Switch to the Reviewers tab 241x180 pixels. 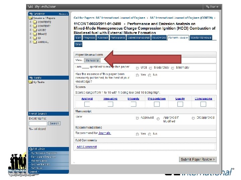click(159, 38)
